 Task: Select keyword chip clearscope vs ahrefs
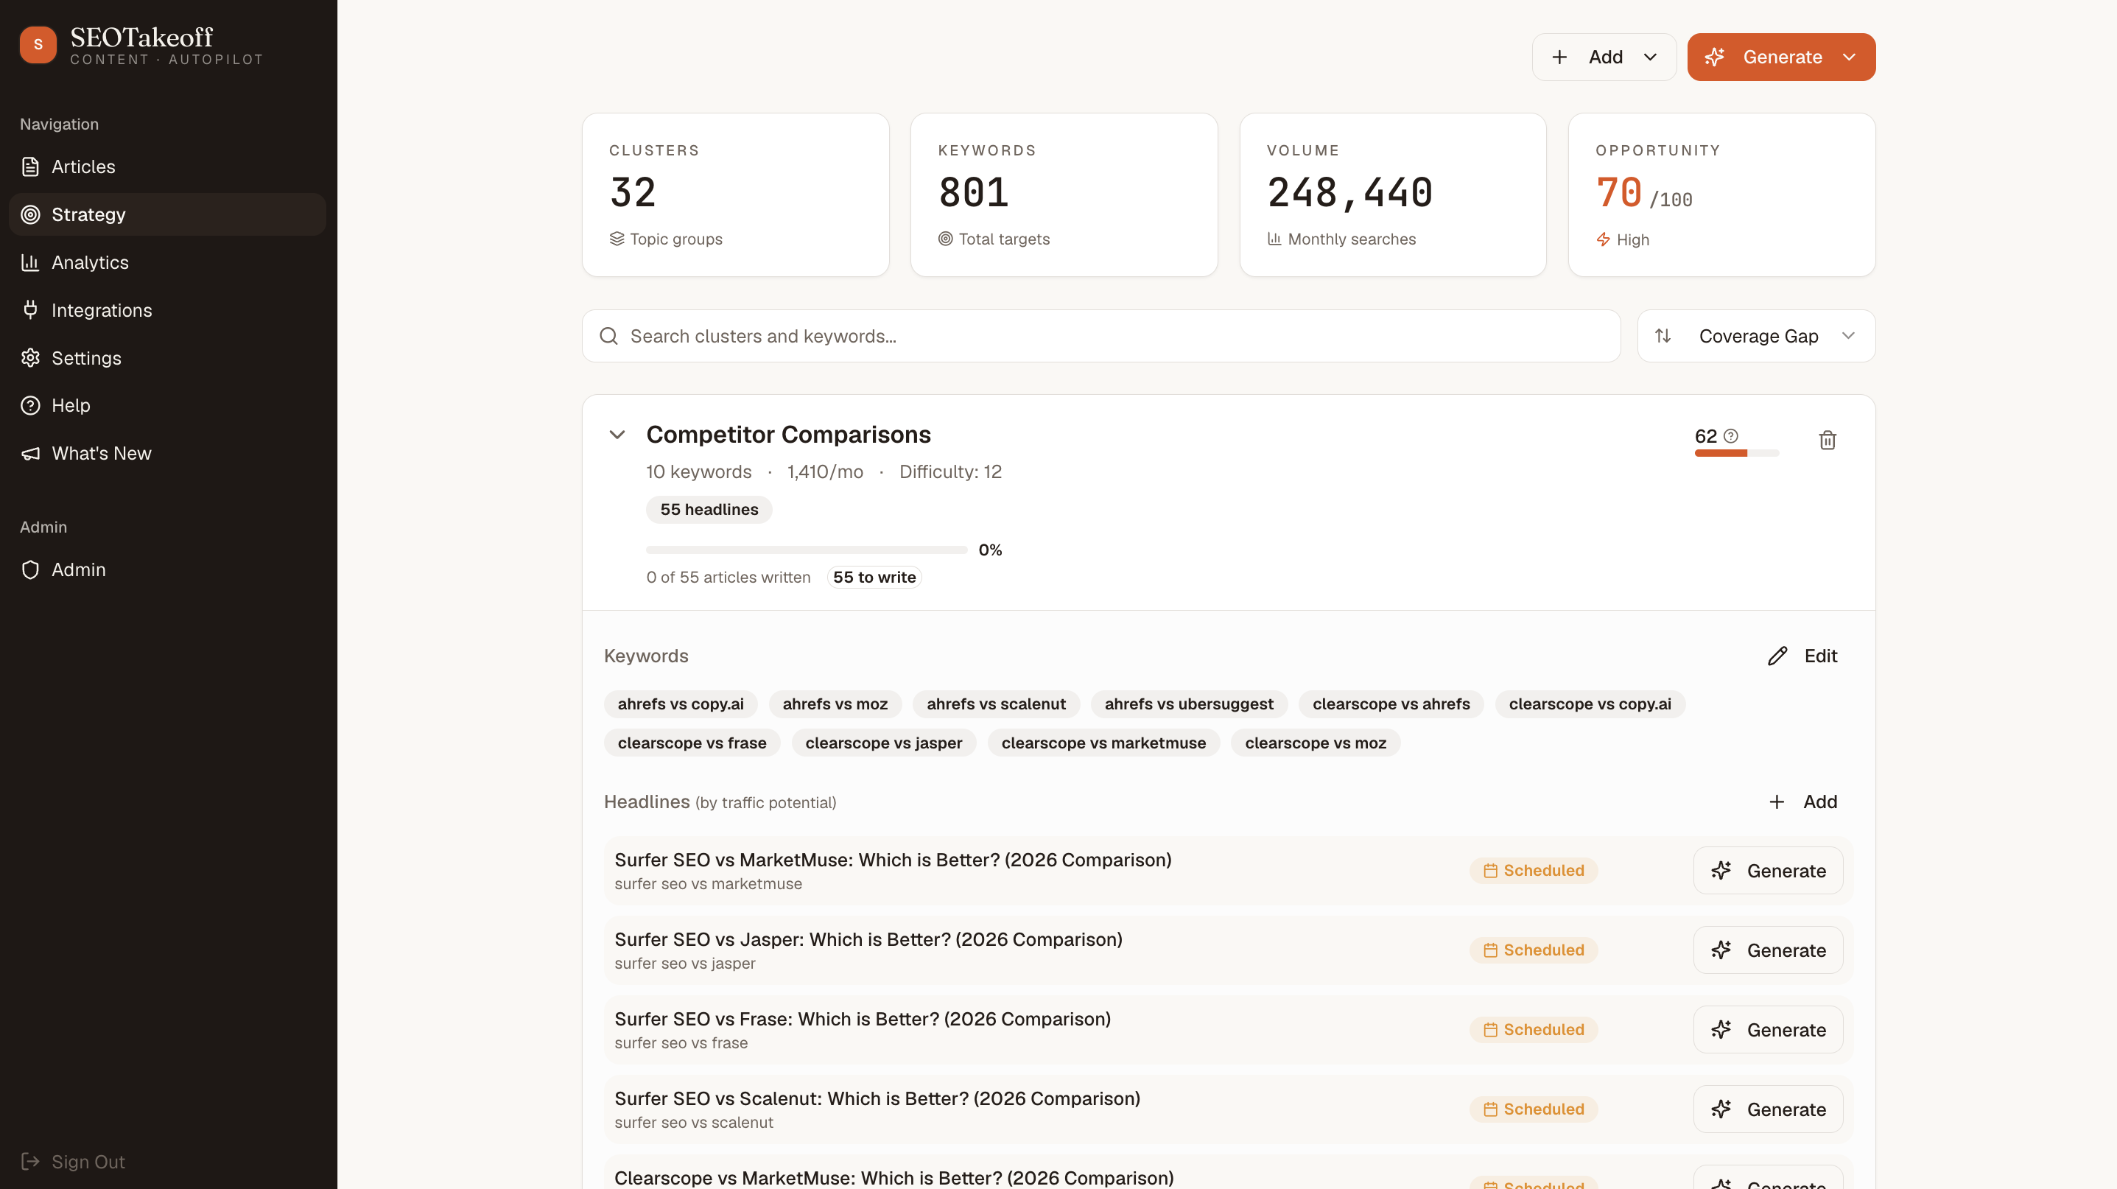tap(1391, 704)
